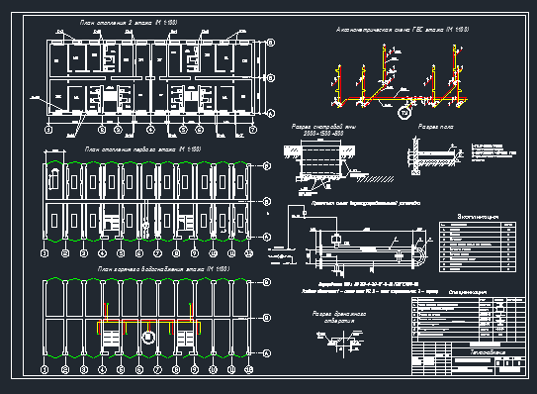Select the 'План отопления первого этажа' title

[x=142, y=149]
